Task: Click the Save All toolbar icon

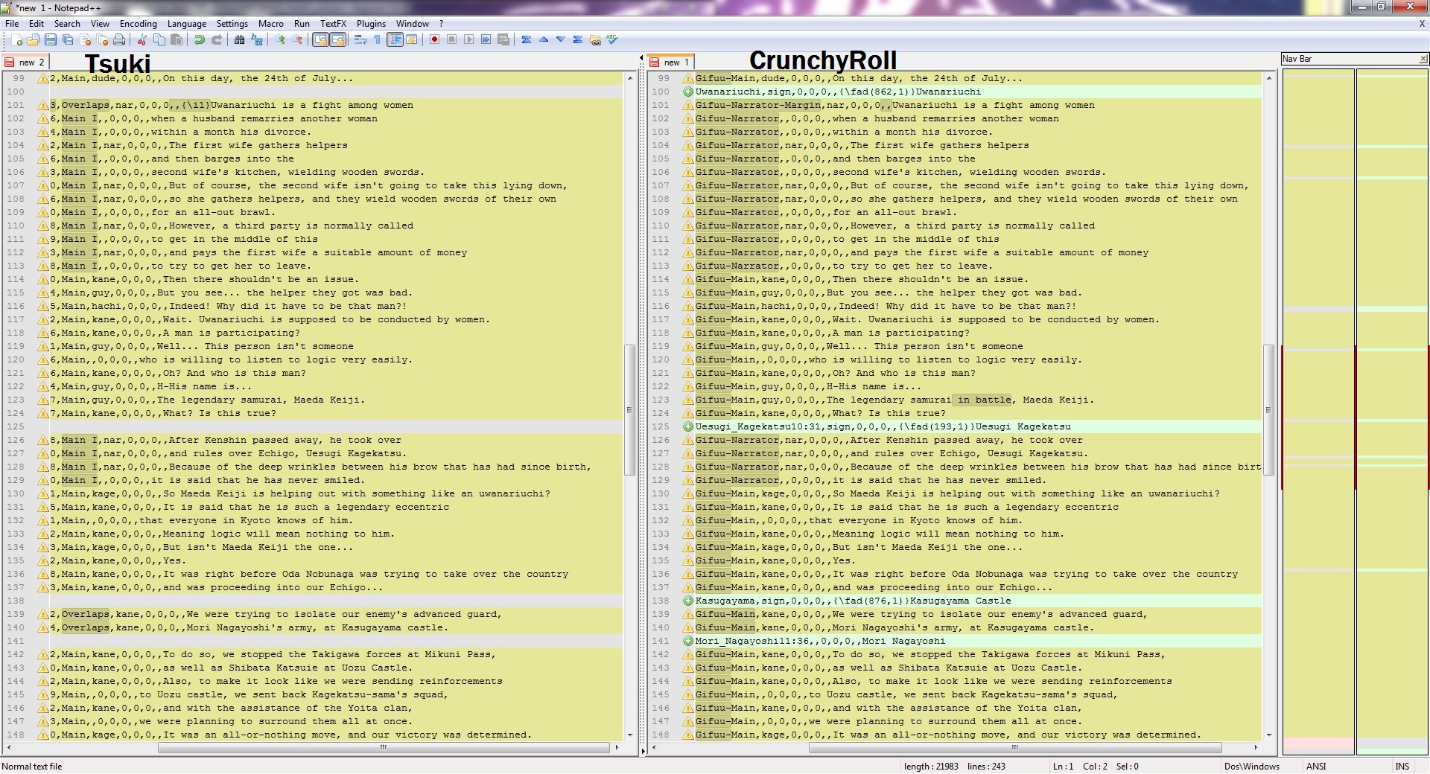Action: tap(68, 40)
